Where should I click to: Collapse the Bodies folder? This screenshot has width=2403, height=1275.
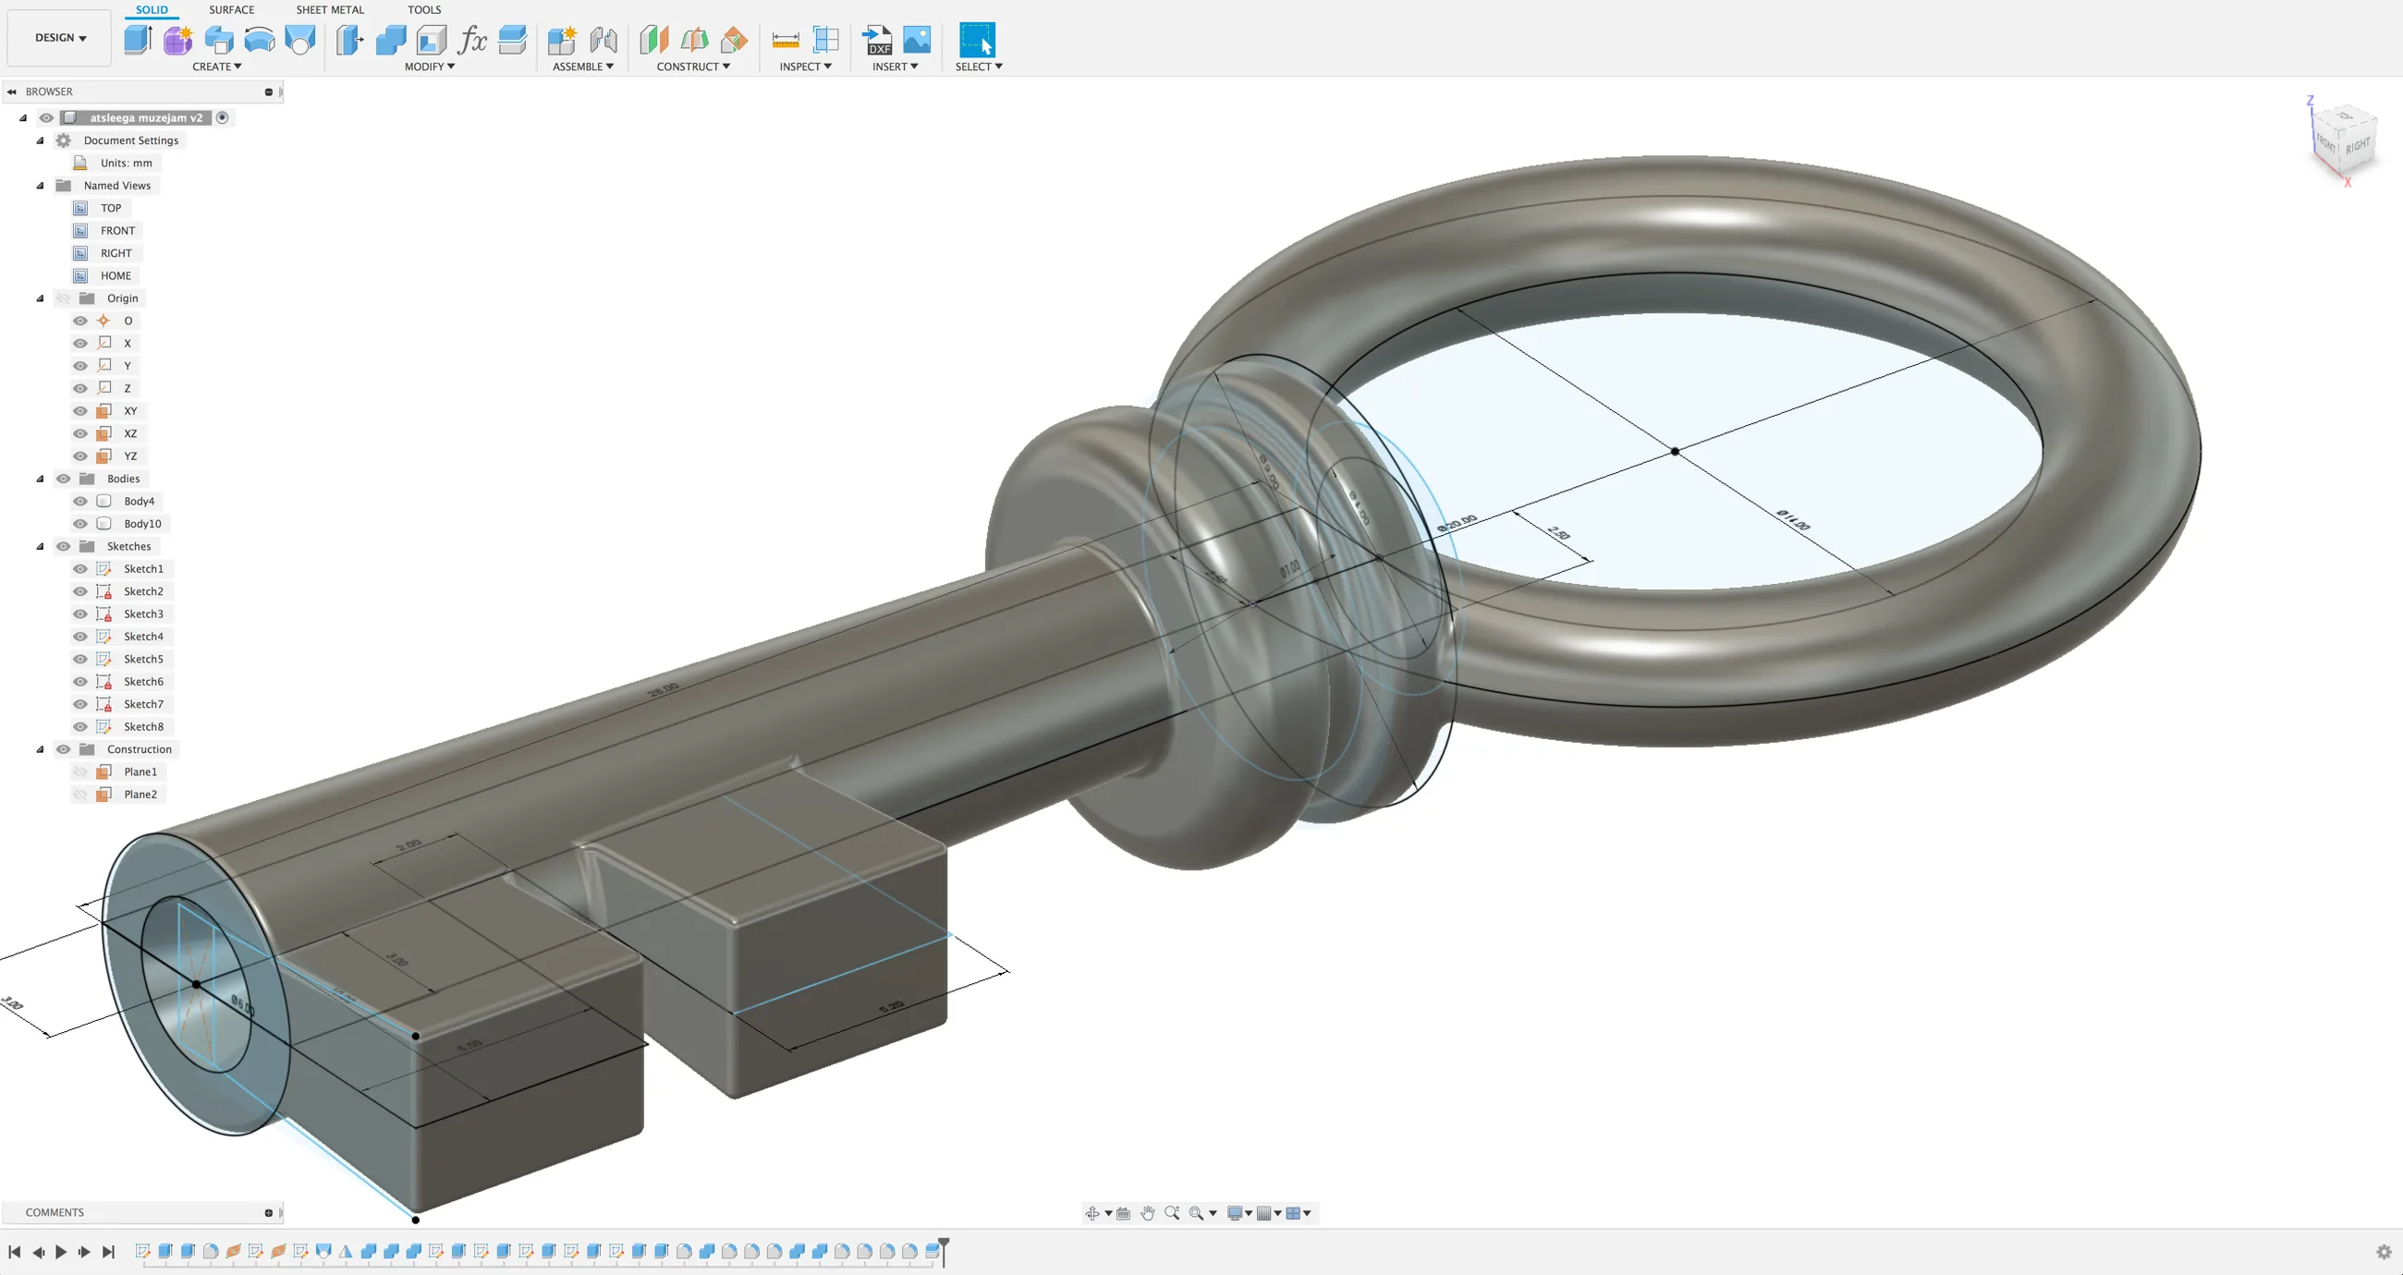pos(40,479)
